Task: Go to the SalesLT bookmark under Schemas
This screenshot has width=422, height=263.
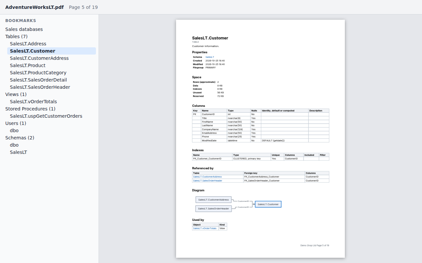Action: (18, 152)
